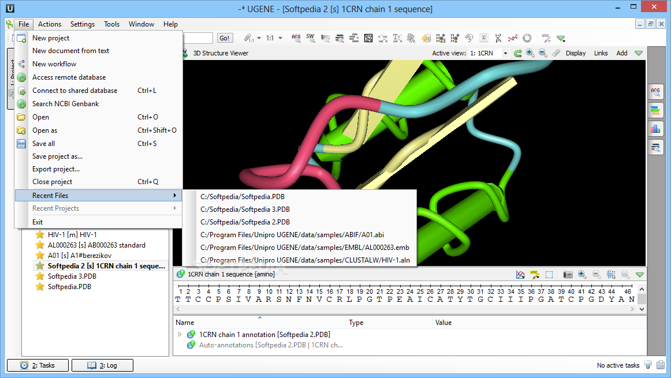Click the Find pattern ACG search toolbar icon

coord(296,38)
